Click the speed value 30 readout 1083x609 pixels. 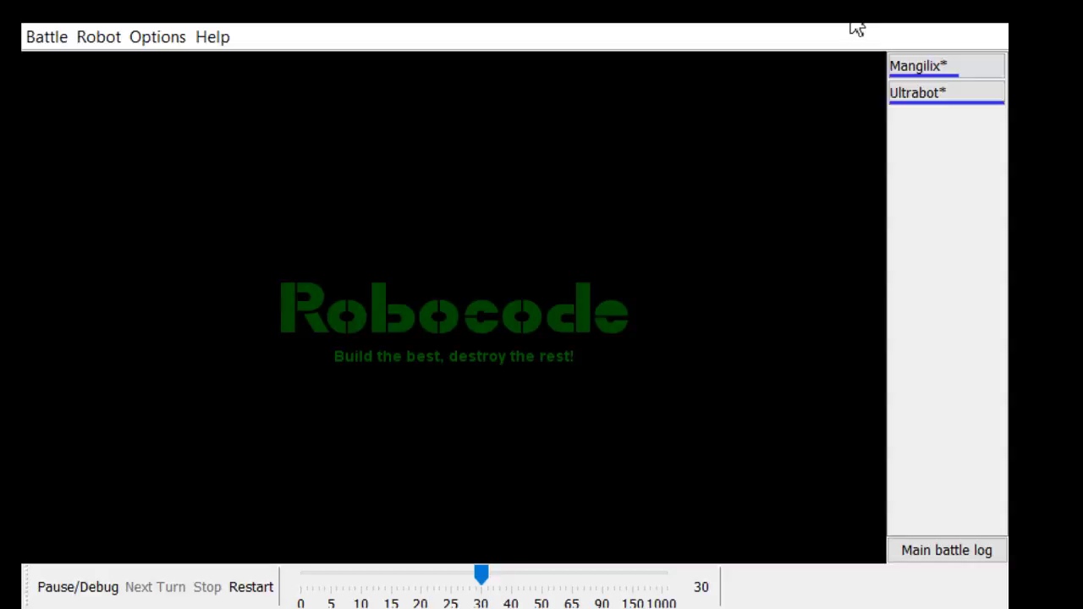coord(701,587)
